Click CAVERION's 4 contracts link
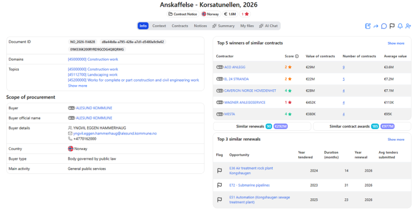The width and height of the screenshot is (420, 210). pyautogui.click(x=343, y=91)
